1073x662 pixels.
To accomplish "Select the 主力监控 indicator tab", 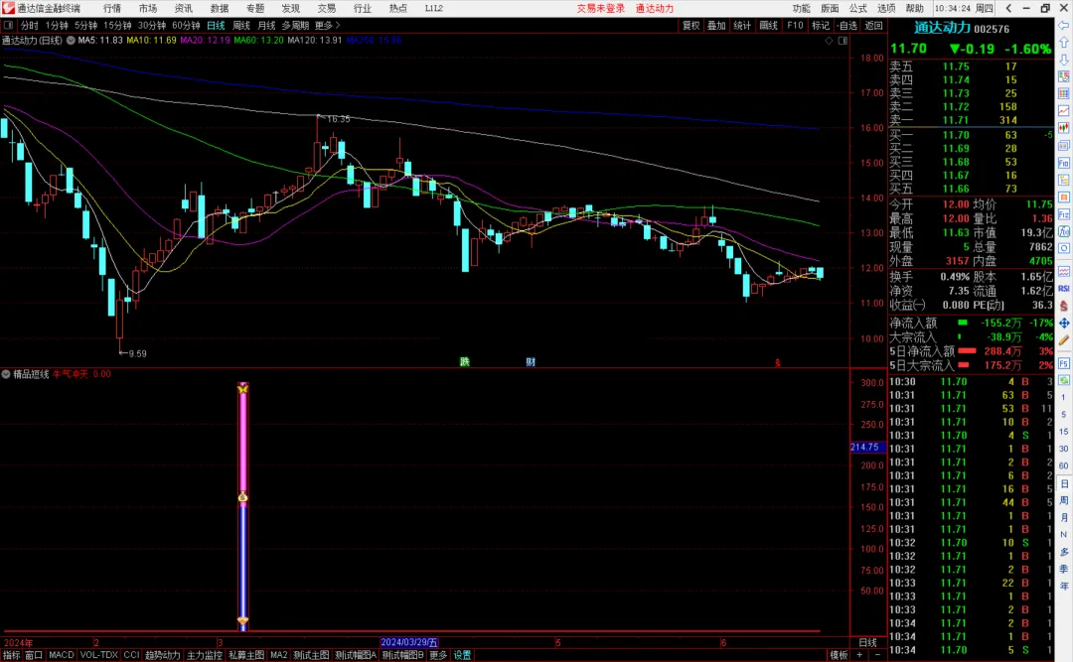I will (x=204, y=655).
